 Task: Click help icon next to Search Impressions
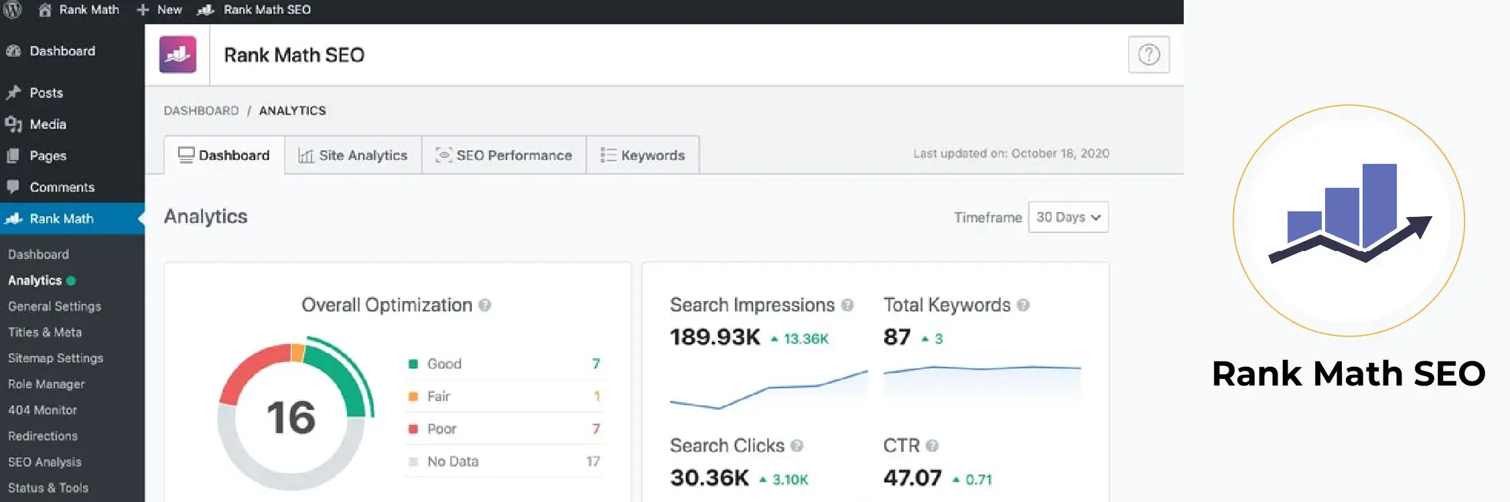(847, 305)
